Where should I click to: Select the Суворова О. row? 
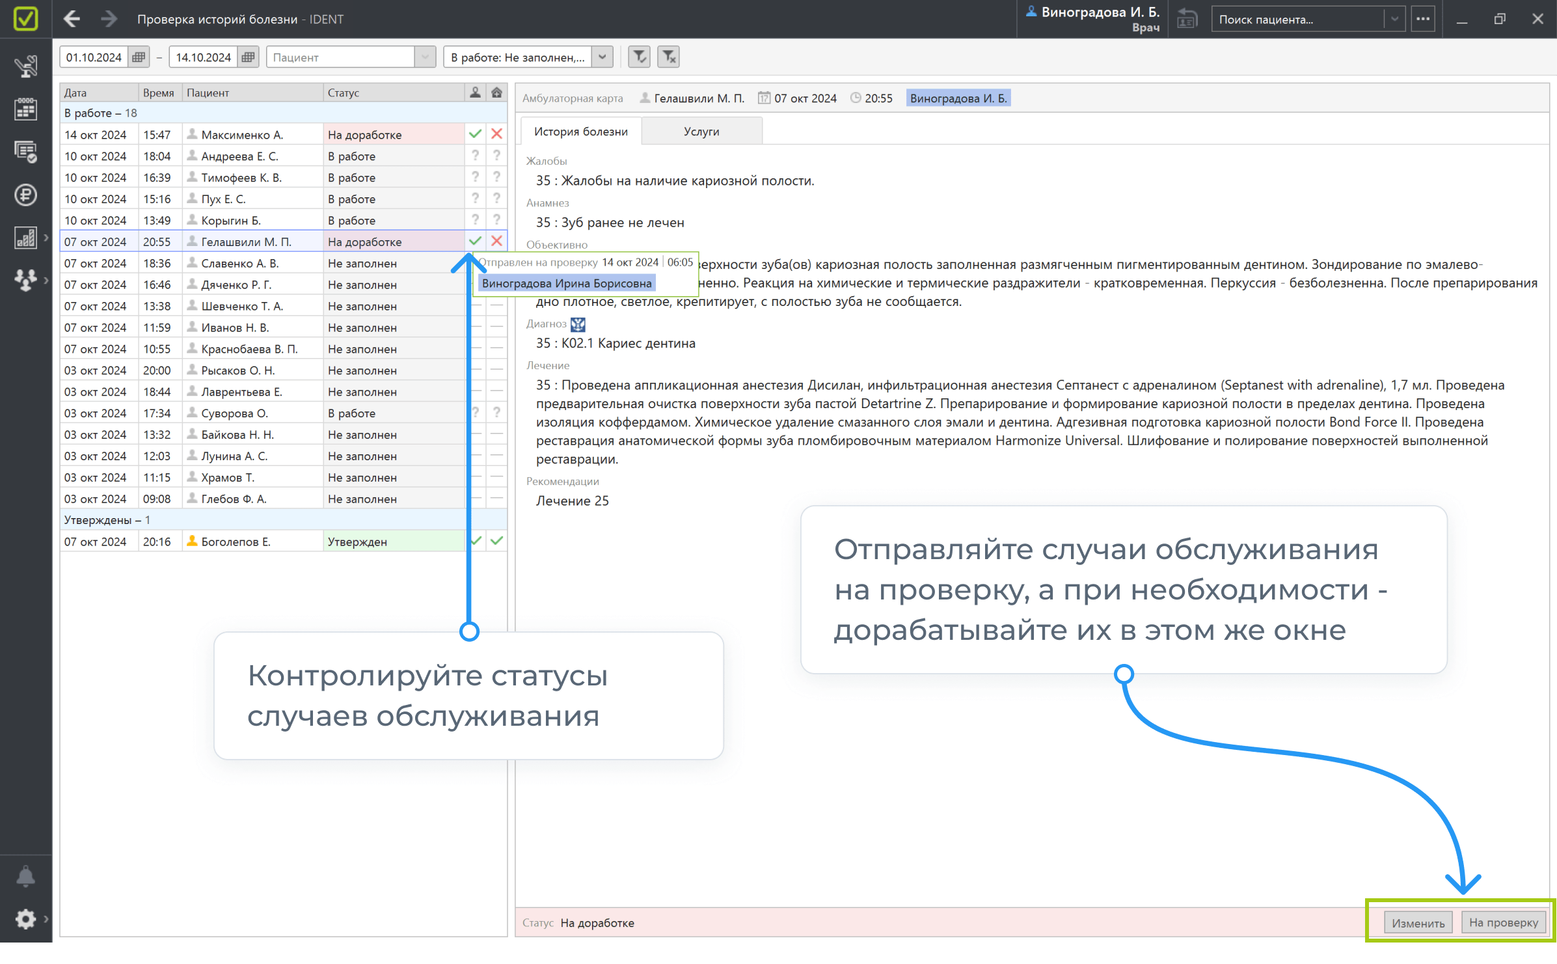click(x=283, y=413)
